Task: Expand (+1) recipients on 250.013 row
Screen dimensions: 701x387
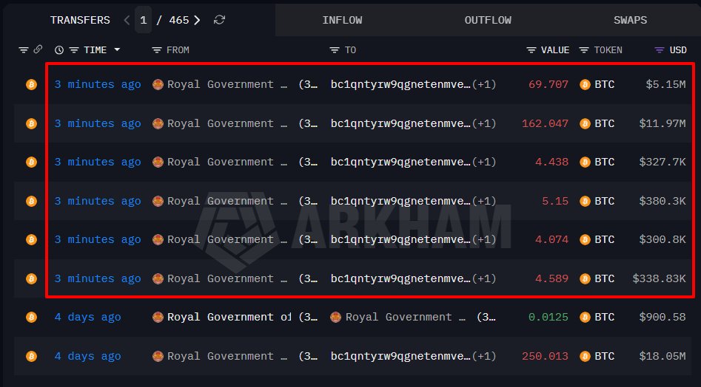Action: point(484,356)
